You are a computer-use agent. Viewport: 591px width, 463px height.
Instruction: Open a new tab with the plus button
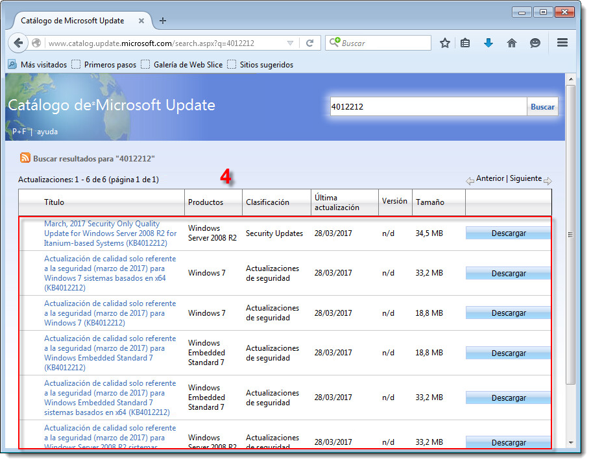(163, 20)
